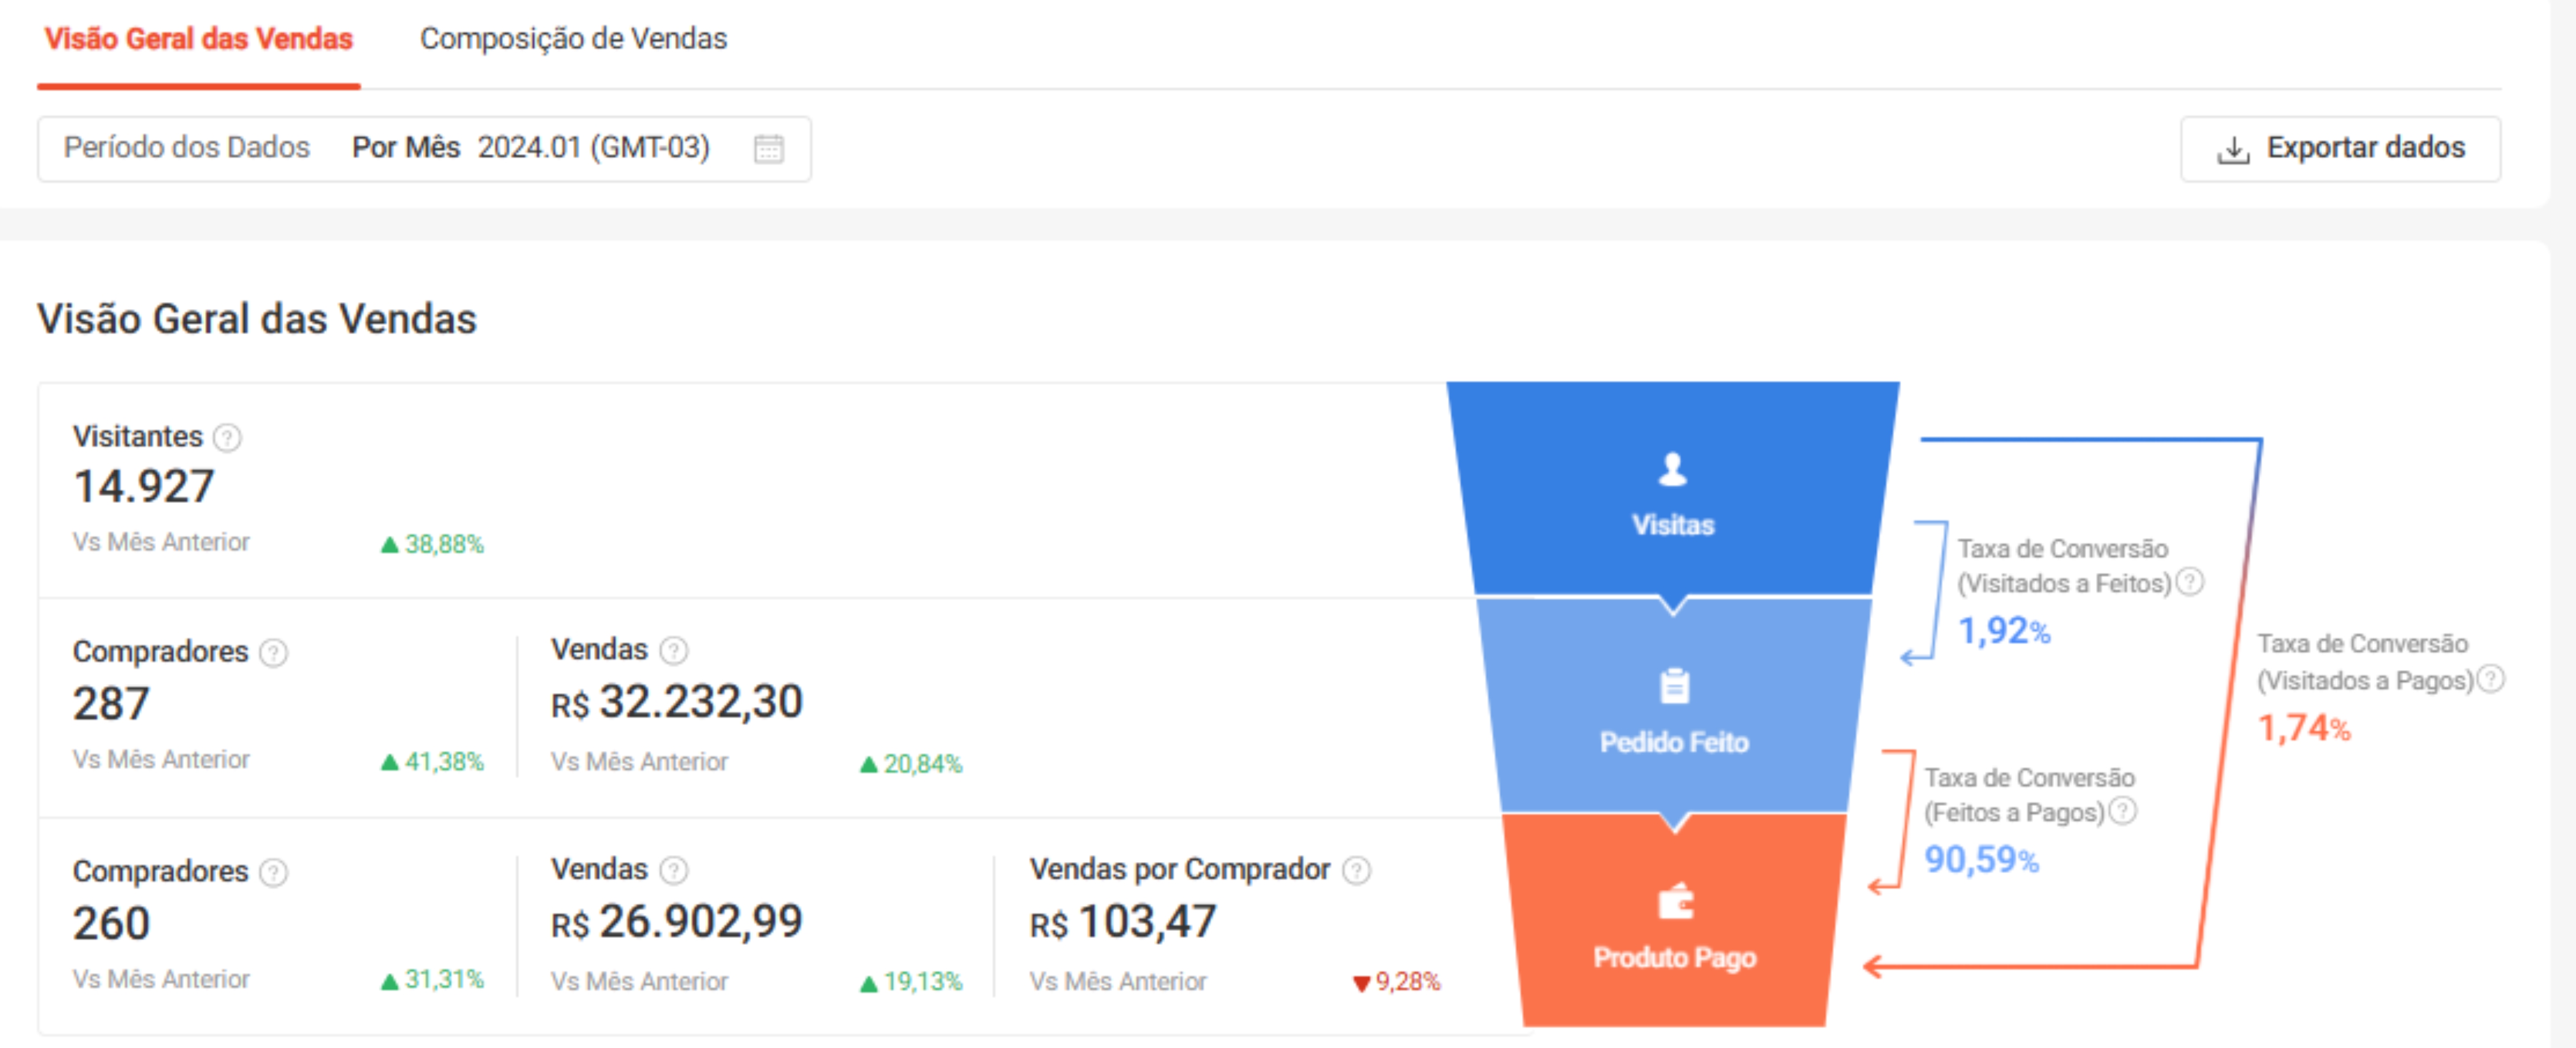Click the 2024.01 (GMT-03) date value
2576x1048 pixels.
pos(593,148)
